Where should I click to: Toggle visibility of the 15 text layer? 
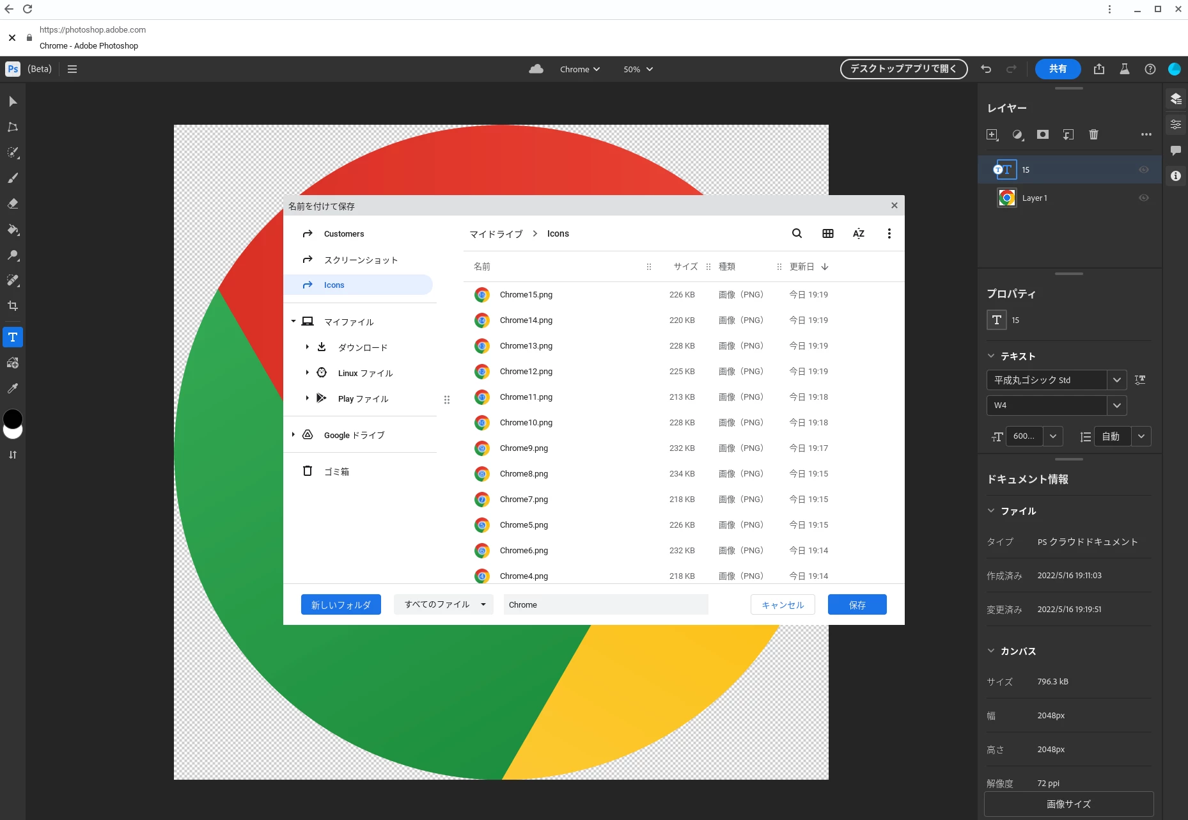coord(1144,170)
